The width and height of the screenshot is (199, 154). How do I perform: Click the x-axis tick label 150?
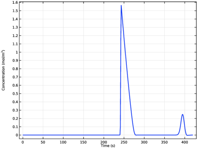click(83, 142)
